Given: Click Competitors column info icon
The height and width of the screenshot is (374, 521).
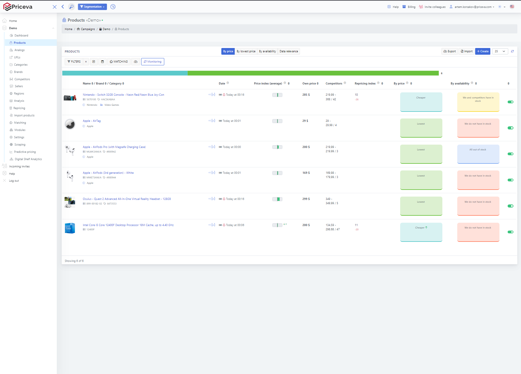Looking at the screenshot, I should coord(345,83).
